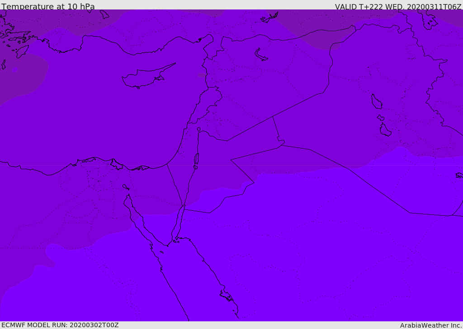The width and height of the screenshot is (463, 329).
Task: Click the ArabiaWeather Inc. credit
Action: [431, 325]
